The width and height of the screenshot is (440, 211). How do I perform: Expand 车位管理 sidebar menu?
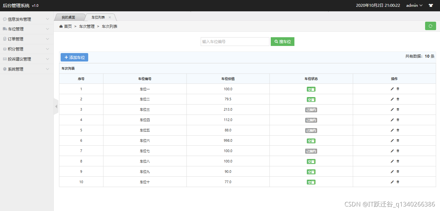[27, 29]
